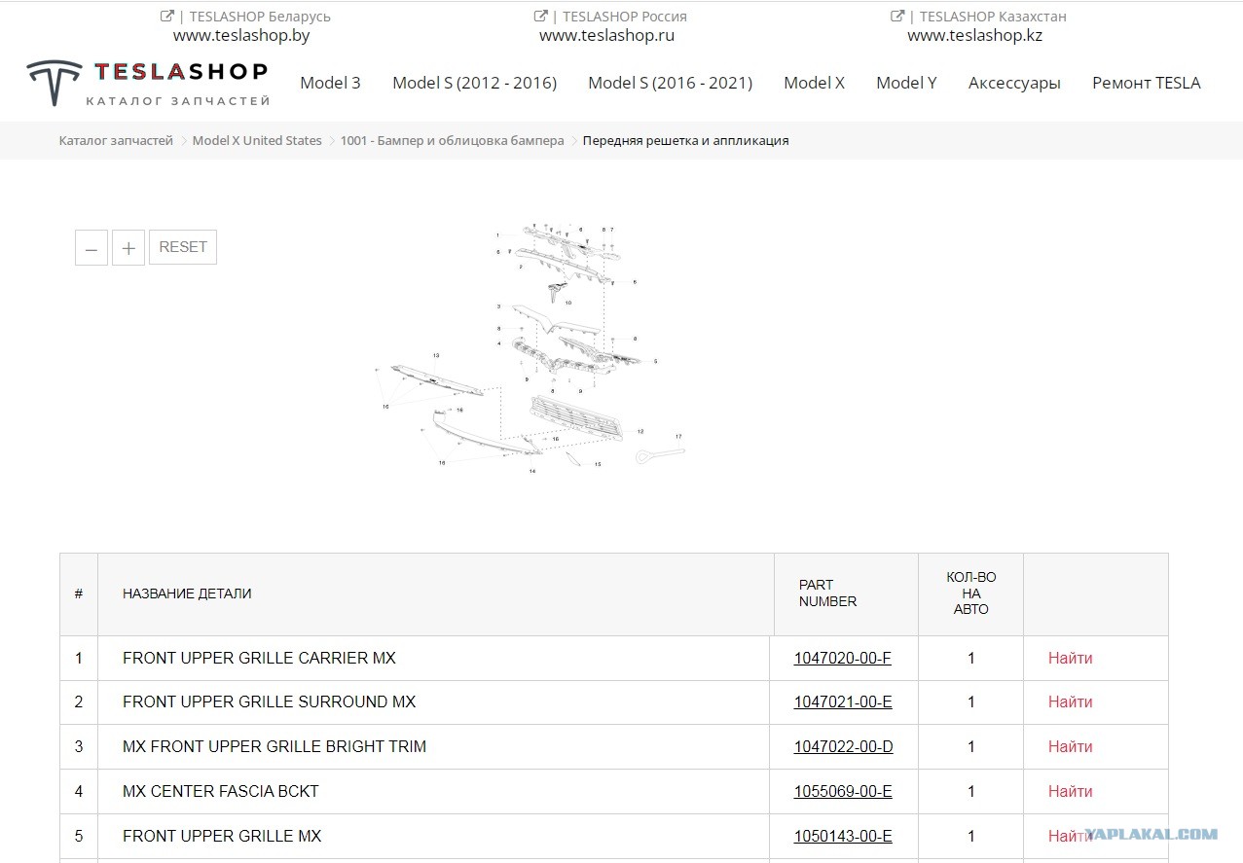The width and height of the screenshot is (1243, 863).
Task: Click Передняя решетка и аппликация breadcrumb text
Action: (685, 140)
